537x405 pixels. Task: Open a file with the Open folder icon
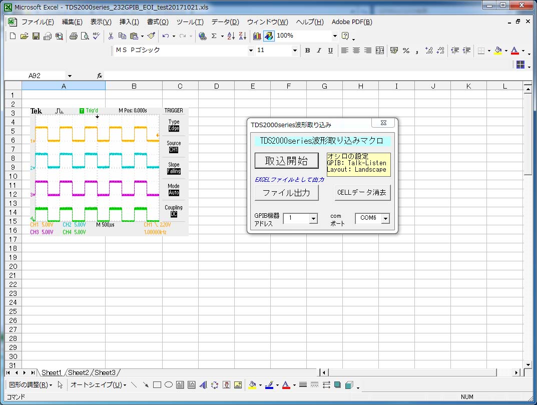click(24, 36)
